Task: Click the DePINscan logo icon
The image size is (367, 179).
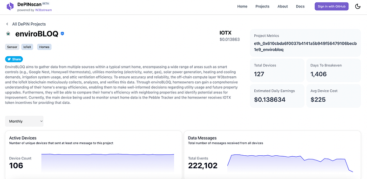Action: coord(10,7)
